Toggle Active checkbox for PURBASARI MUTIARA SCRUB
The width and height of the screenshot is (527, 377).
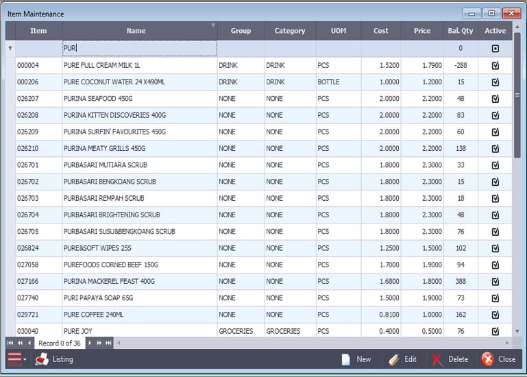495,165
